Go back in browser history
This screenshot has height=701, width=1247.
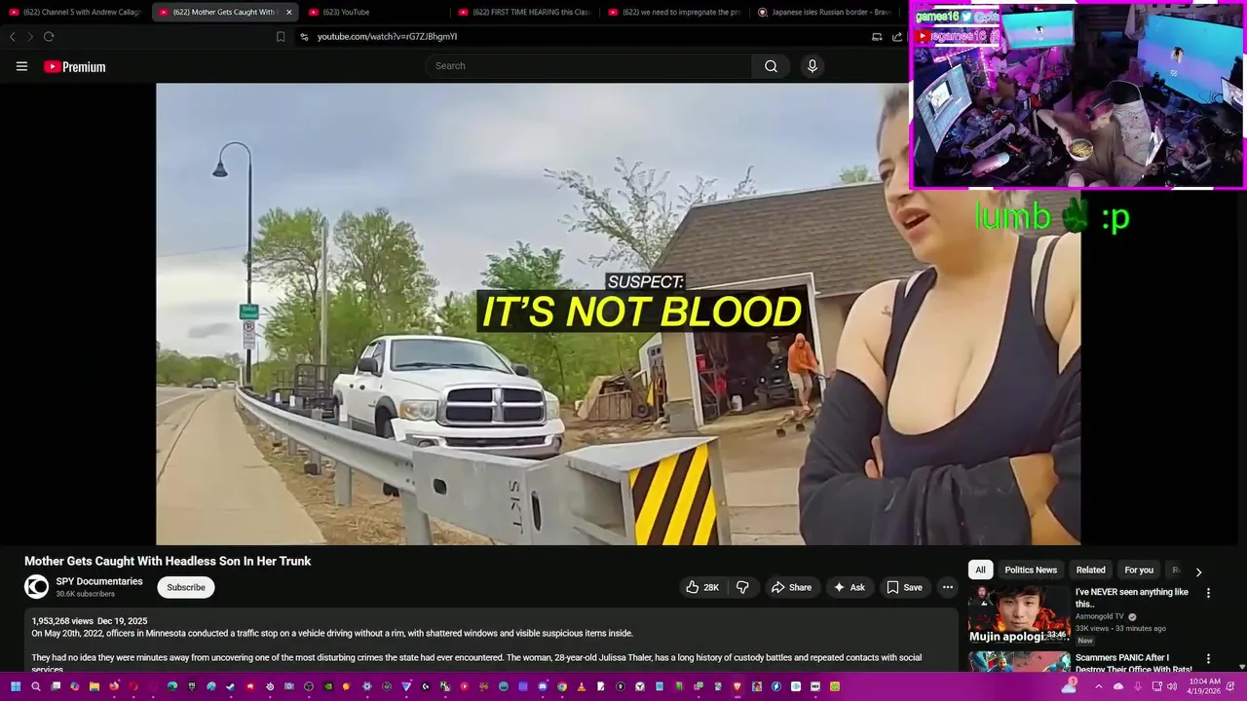(x=12, y=36)
